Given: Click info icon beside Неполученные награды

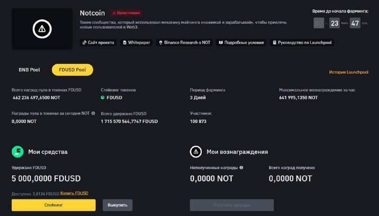Looking at the screenshot, I should click(241, 167).
